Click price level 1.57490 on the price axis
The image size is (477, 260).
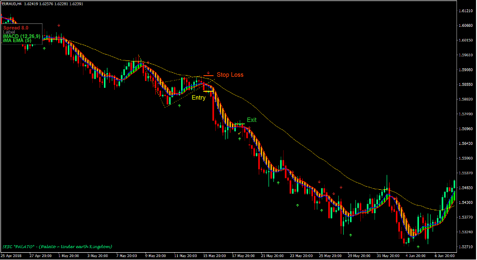click(x=465, y=114)
